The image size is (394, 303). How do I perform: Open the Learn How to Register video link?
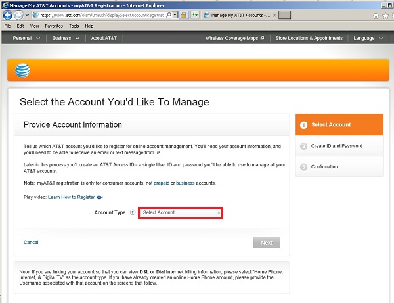[71, 197]
